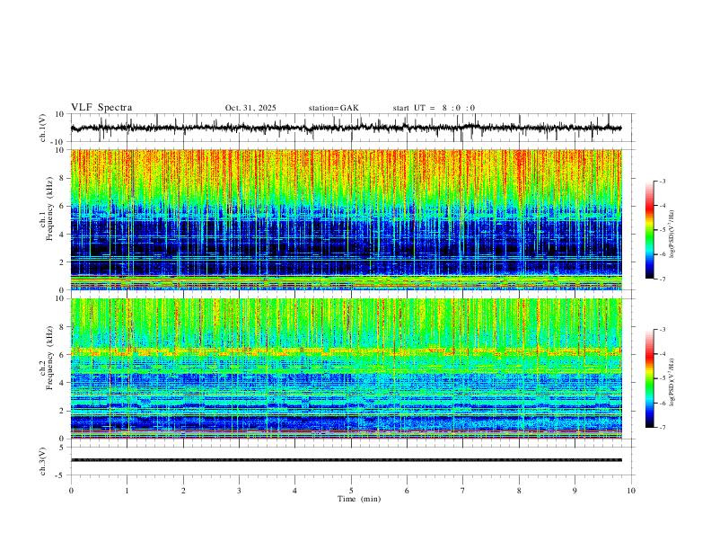The image size is (711, 550).
Task: Click the ch.3 flat black trace
Action: pos(346,460)
